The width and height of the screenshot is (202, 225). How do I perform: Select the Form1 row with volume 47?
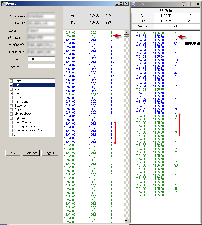pos(94,76)
